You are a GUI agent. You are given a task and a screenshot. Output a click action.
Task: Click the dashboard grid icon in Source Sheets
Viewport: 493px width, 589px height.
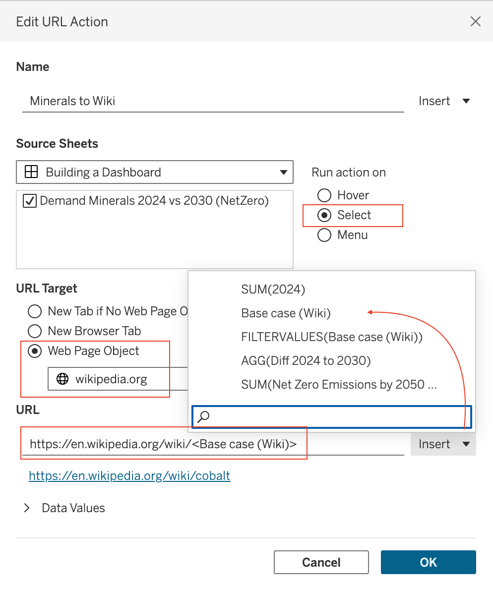[31, 172]
